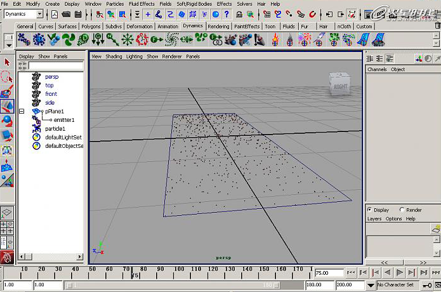Collapse the pPlane1 tree node
This screenshot has height=292, width=441.
(x=22, y=111)
